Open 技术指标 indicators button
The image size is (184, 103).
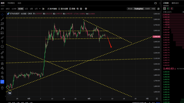(x=52, y=9)
